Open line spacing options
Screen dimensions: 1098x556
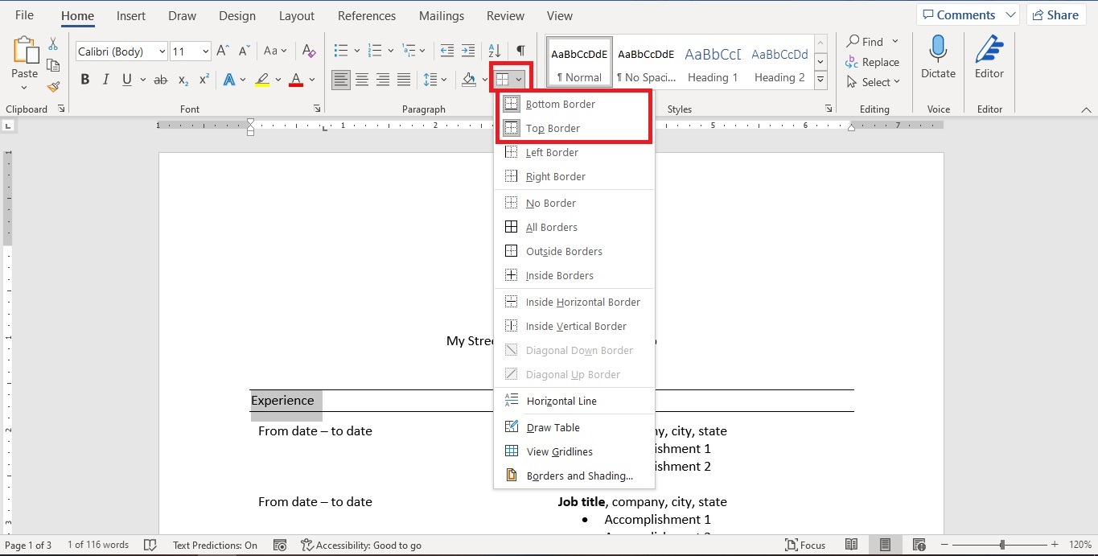435,80
